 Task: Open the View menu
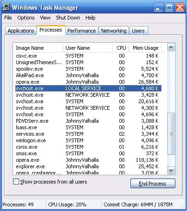[x=45, y=18]
